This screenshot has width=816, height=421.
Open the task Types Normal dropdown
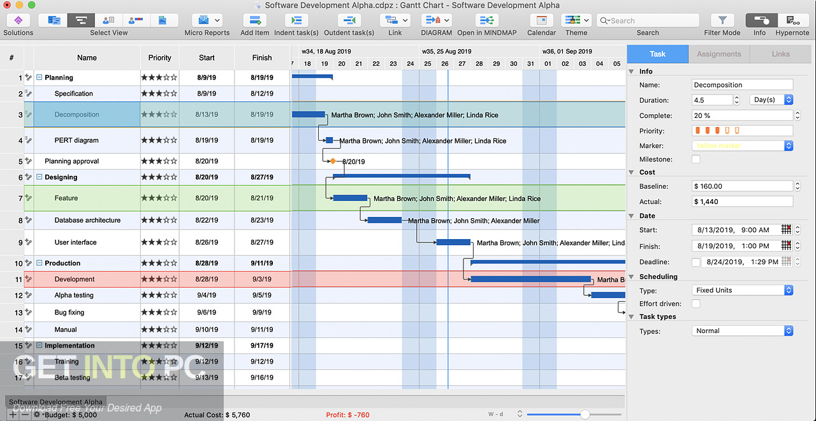point(743,331)
